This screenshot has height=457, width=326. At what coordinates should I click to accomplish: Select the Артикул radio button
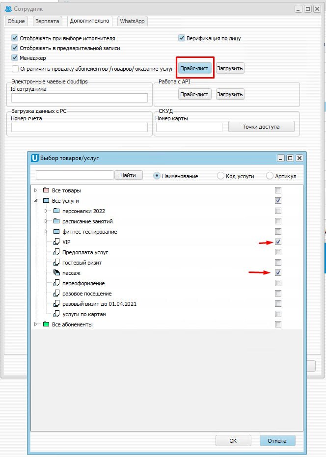pyautogui.click(x=270, y=176)
